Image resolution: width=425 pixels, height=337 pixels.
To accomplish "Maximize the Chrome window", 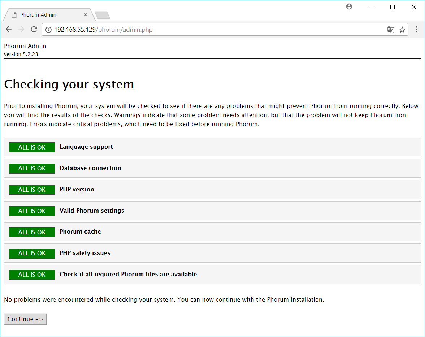I will [393, 7].
